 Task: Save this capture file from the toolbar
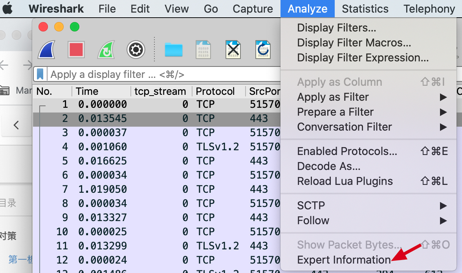coord(203,50)
